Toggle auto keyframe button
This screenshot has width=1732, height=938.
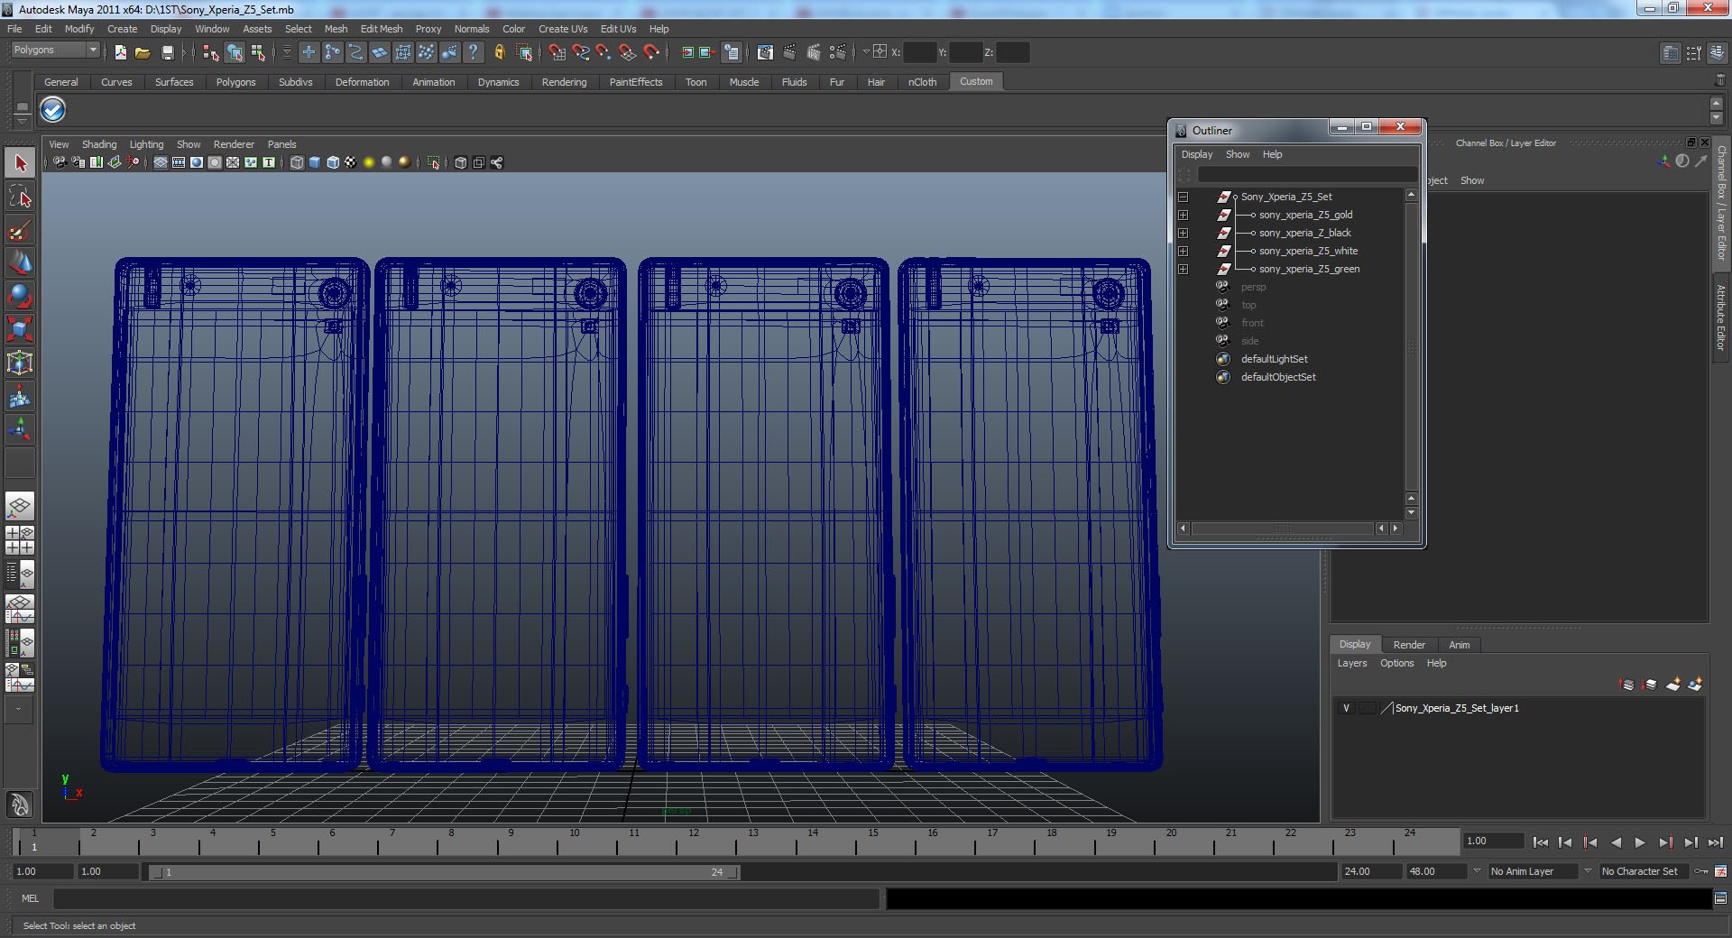pyautogui.click(x=1701, y=871)
